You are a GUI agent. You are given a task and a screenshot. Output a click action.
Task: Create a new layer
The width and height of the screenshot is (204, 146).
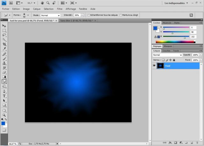click(192, 143)
